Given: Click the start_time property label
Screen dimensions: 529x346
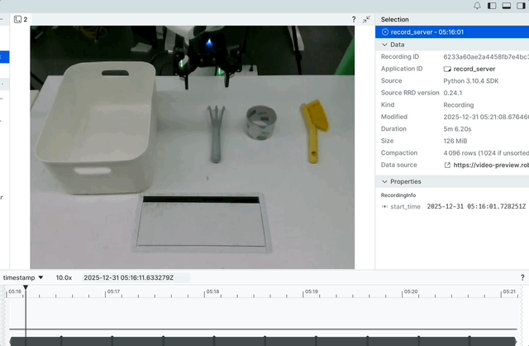Looking at the screenshot, I should [x=405, y=206].
